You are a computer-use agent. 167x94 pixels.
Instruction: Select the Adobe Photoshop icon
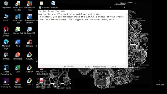(6, 70)
